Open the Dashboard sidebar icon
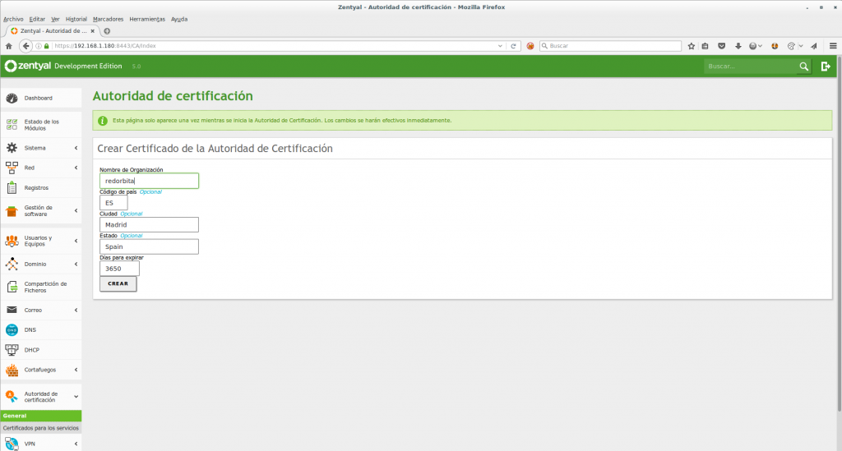The width and height of the screenshot is (842, 451). [12, 99]
